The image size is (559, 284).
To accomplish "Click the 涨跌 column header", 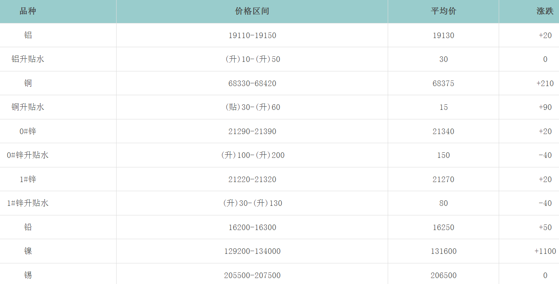I will [x=545, y=11].
